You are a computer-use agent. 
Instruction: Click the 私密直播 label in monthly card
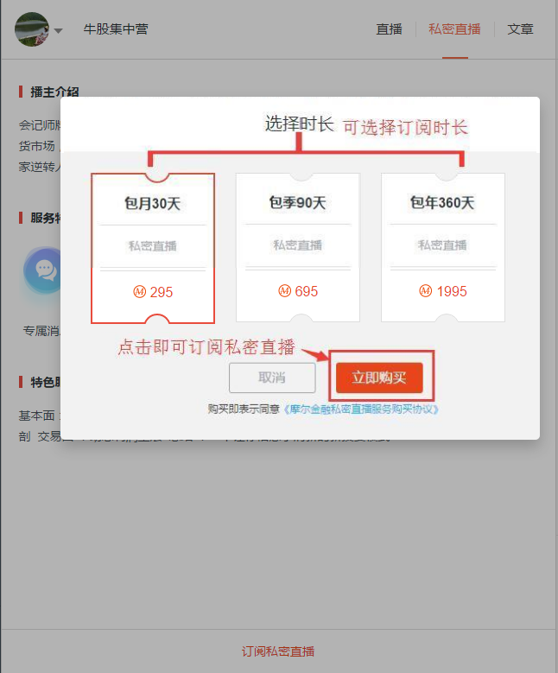pos(153,246)
